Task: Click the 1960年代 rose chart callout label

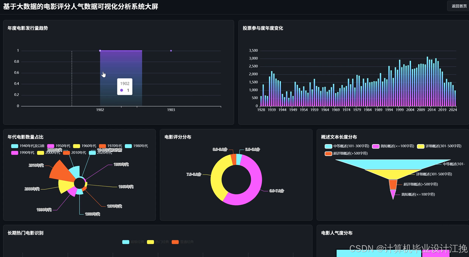Action: 126,187
